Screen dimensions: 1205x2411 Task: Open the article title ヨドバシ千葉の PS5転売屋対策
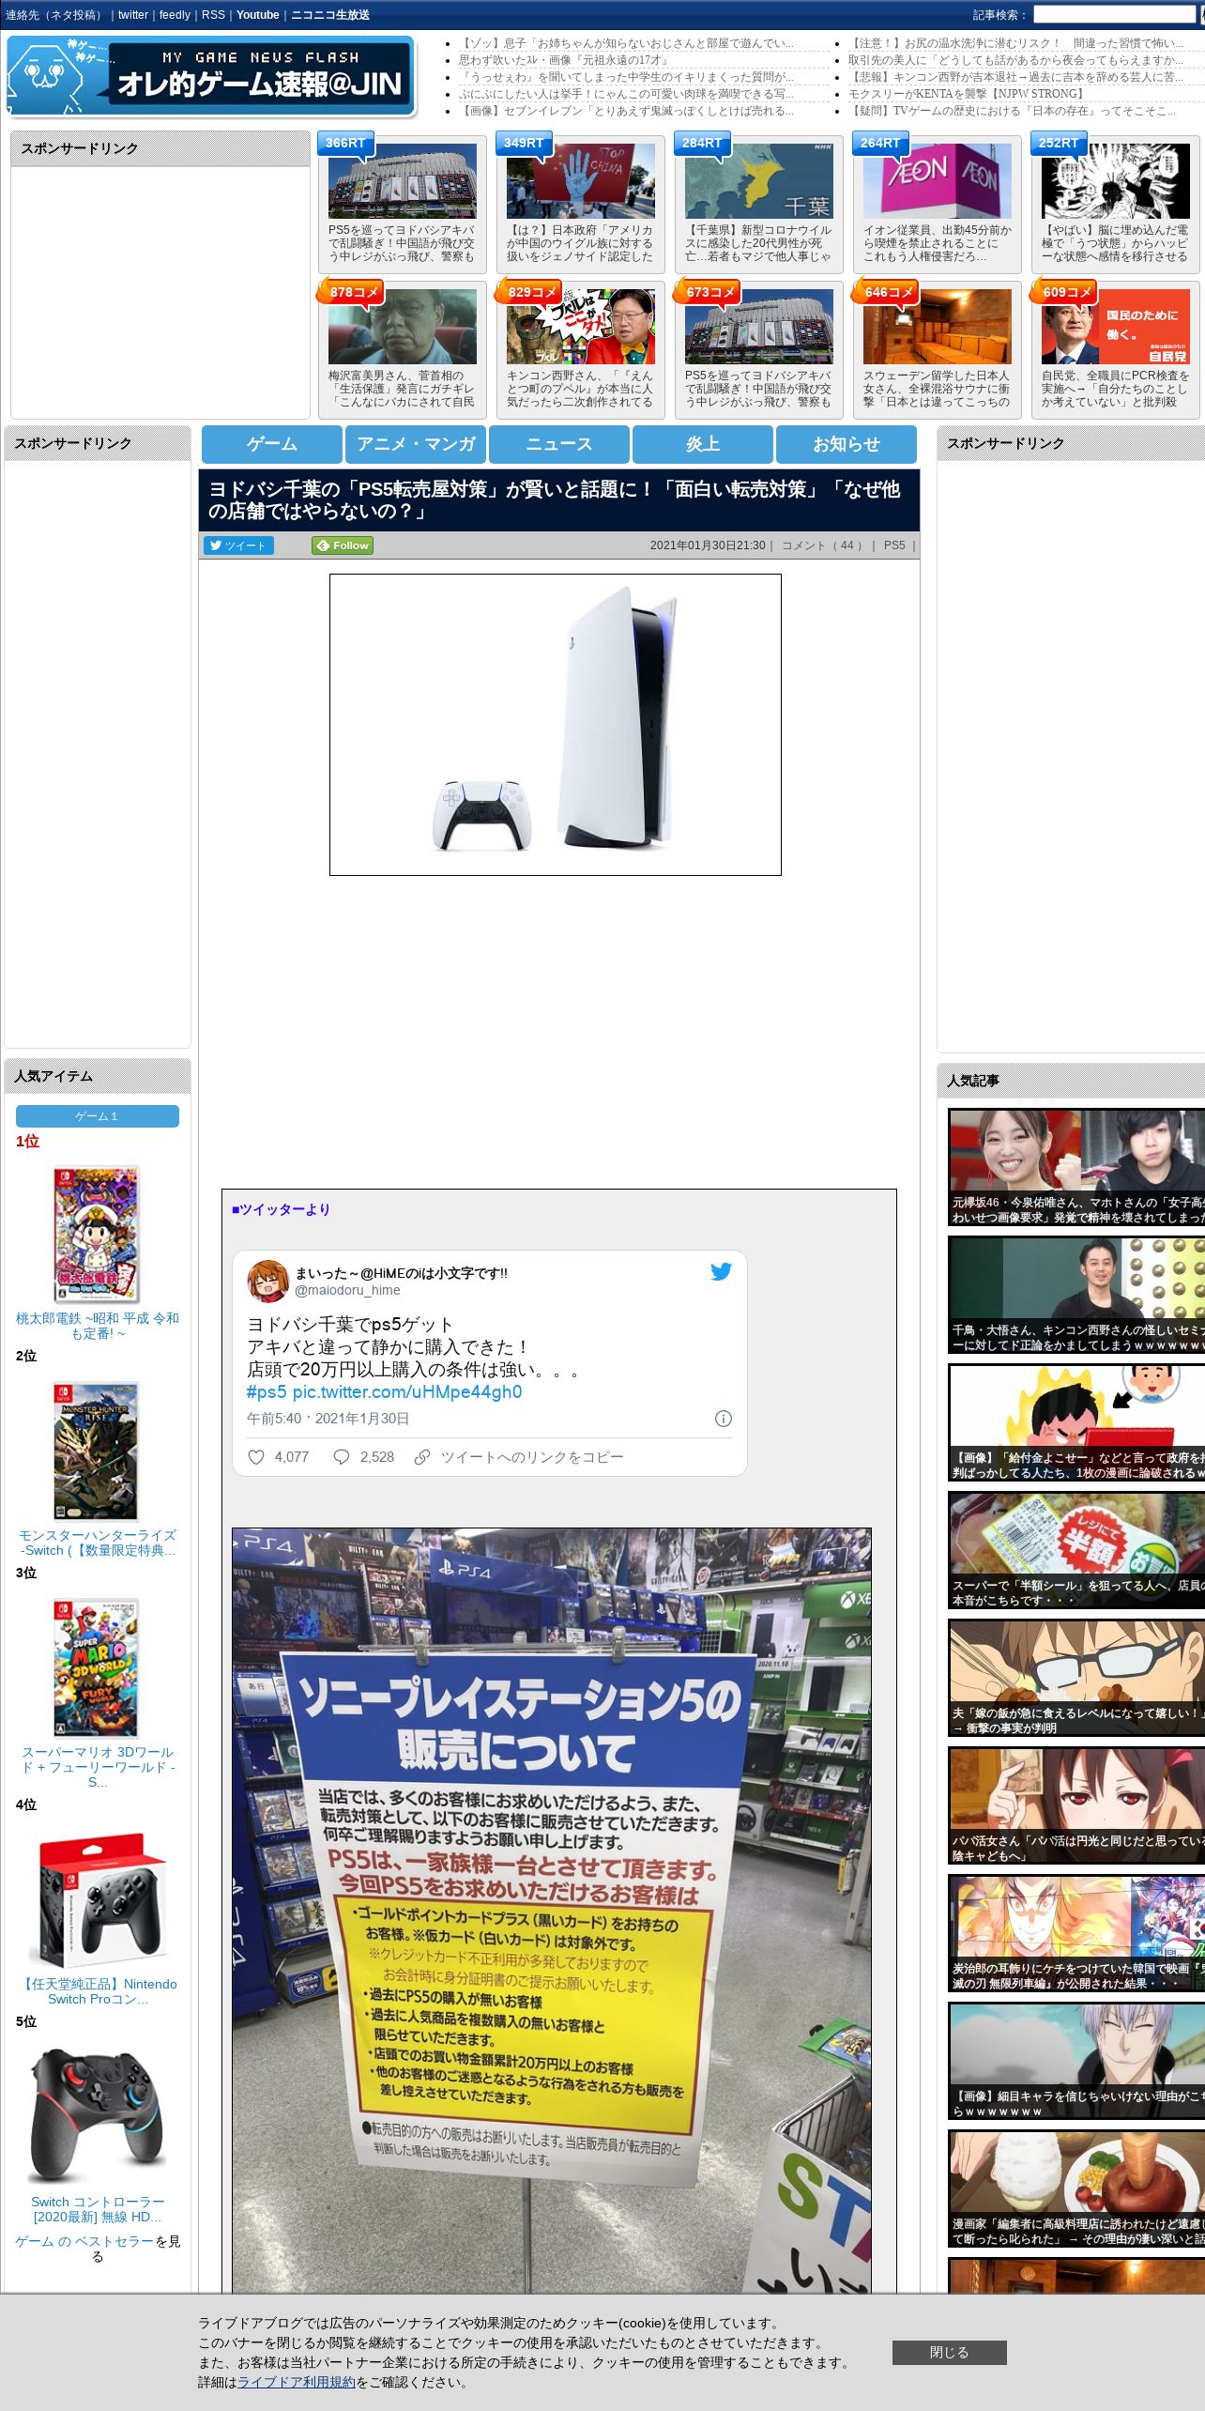[554, 500]
